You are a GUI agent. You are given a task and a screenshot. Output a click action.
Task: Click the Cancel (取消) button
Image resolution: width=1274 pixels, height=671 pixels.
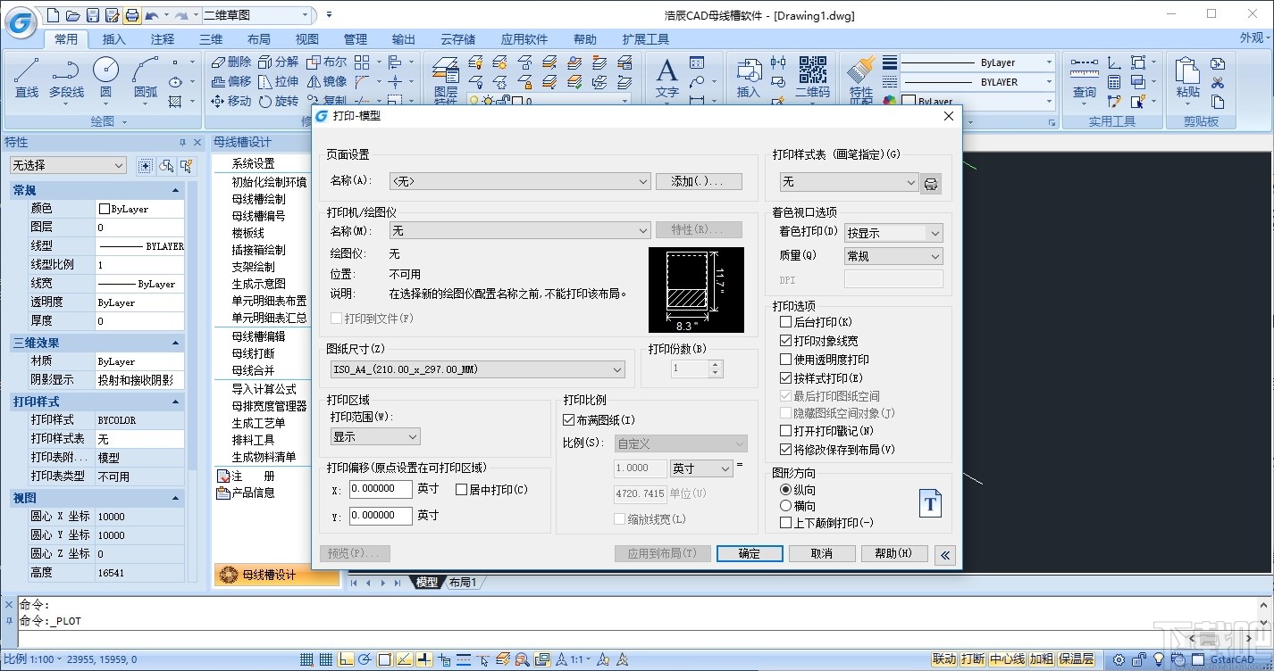point(822,554)
